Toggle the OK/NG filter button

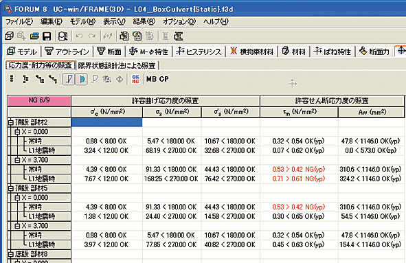[135, 79]
